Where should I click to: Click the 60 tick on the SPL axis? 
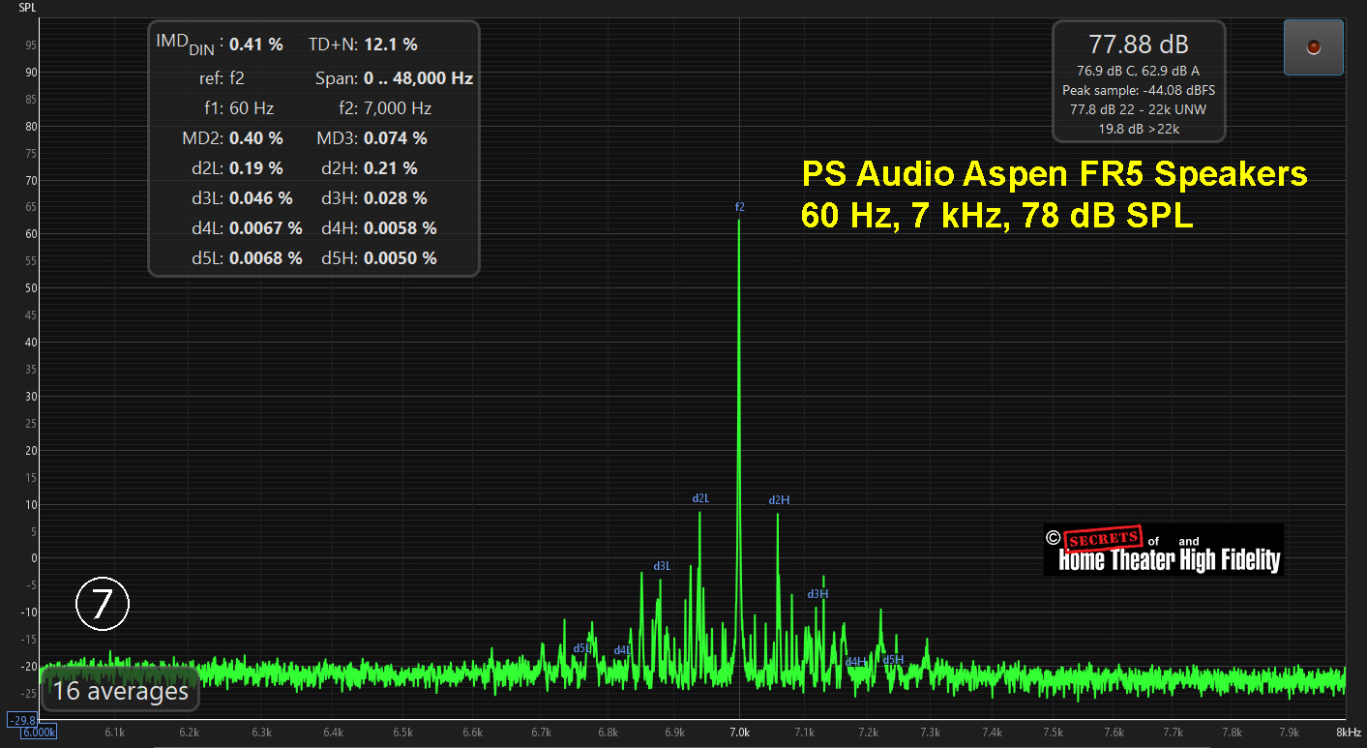[31, 234]
